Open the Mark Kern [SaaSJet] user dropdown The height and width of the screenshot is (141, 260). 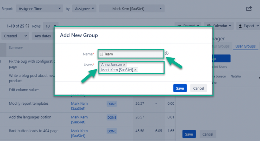(x=132, y=9)
